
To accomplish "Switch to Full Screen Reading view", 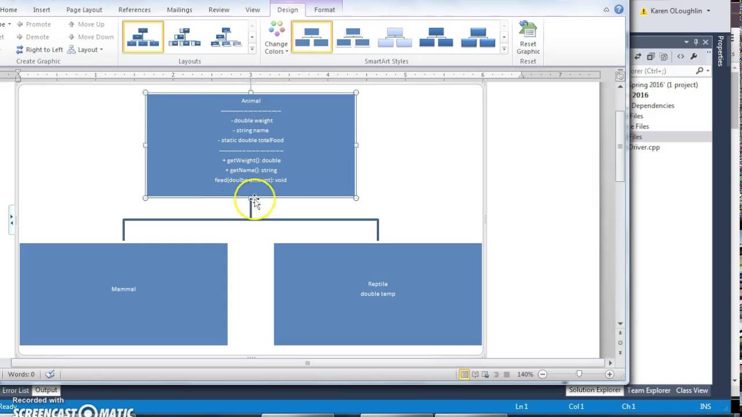I will pyautogui.click(x=475, y=375).
